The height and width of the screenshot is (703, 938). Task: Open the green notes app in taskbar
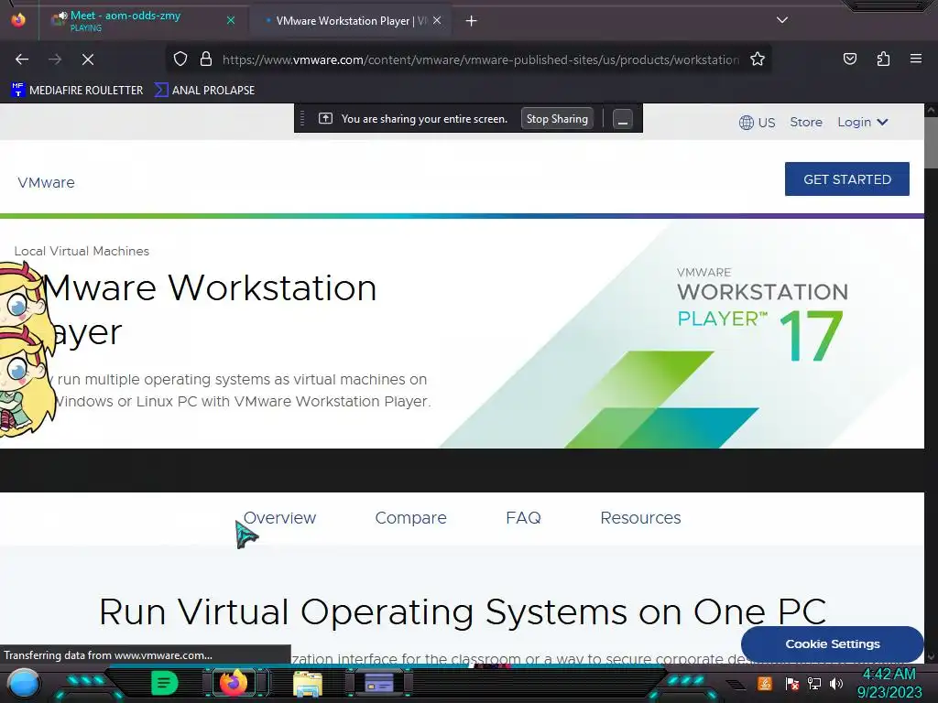[x=165, y=683]
